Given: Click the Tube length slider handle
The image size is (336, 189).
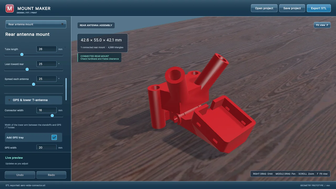Looking at the screenshot, I should (x=22, y=54).
